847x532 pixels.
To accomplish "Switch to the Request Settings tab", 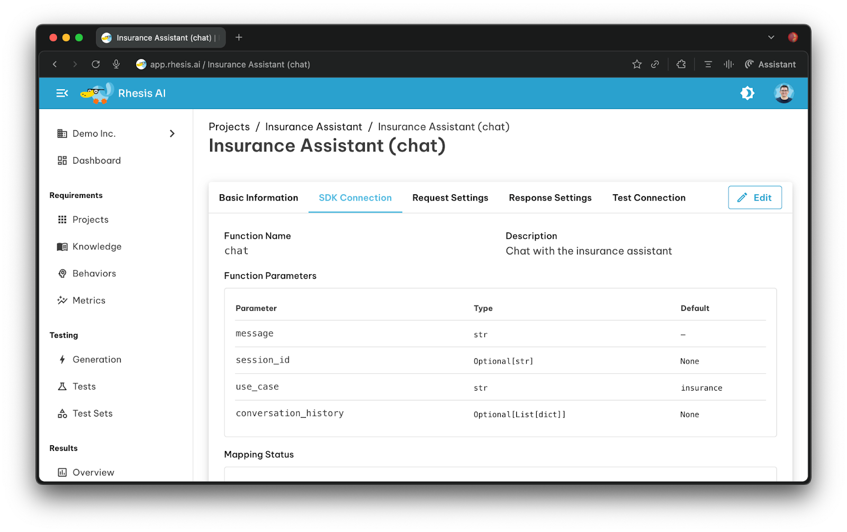I will (450, 197).
